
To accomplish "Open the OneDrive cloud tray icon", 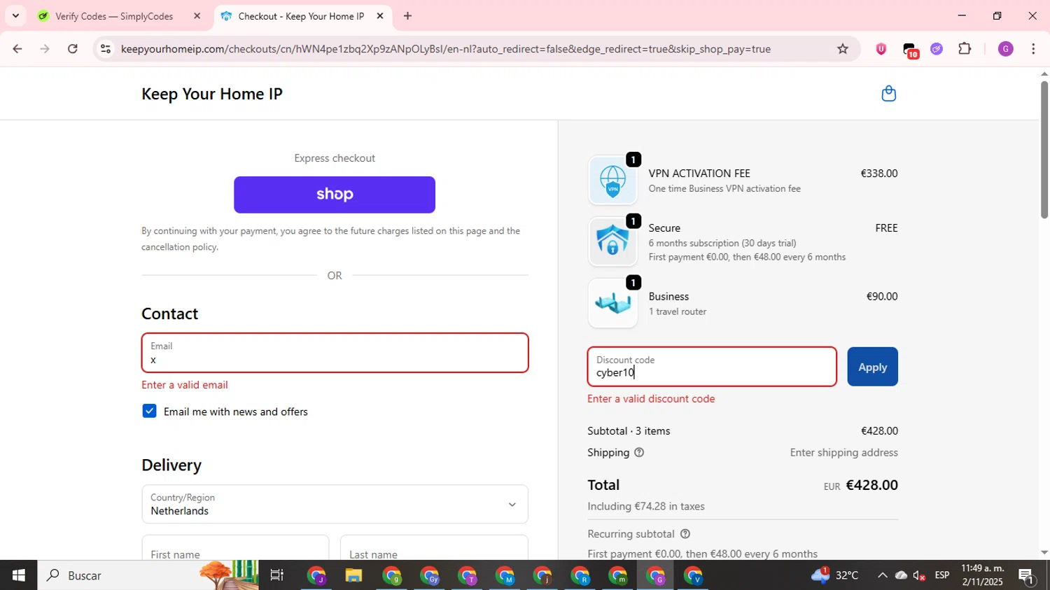I will click(902, 575).
